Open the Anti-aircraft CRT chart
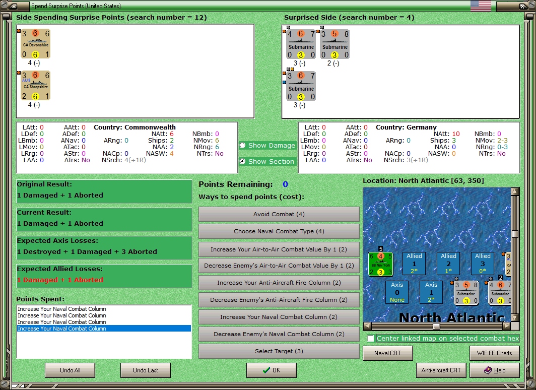536x390 pixels. pyautogui.click(x=441, y=370)
